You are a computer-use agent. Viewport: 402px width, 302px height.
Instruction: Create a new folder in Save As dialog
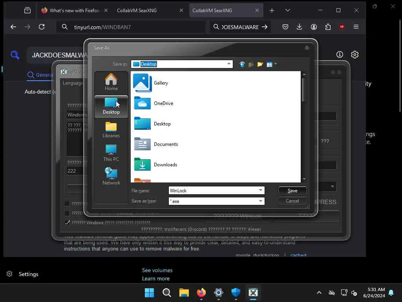tap(260, 64)
